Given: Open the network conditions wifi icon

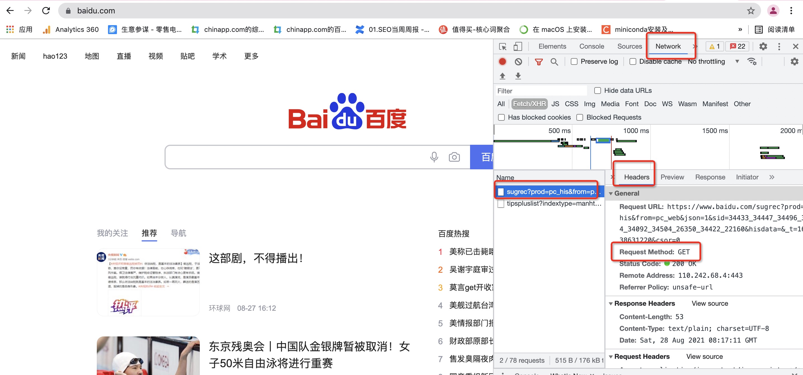Looking at the screenshot, I should tap(752, 61).
